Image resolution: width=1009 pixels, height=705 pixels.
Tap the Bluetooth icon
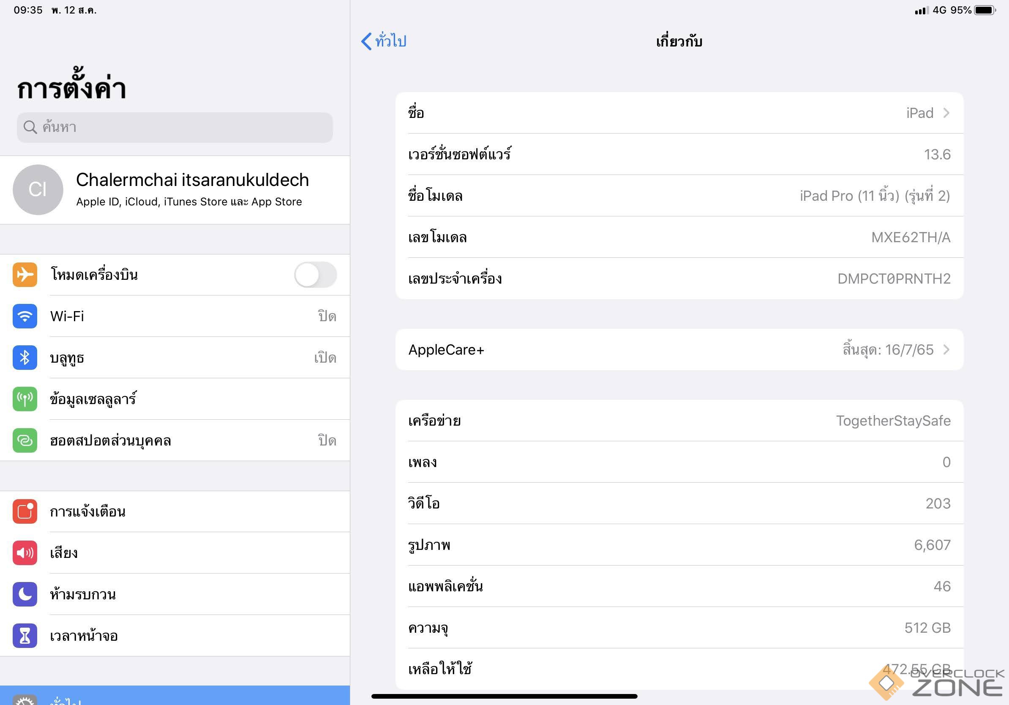click(25, 357)
